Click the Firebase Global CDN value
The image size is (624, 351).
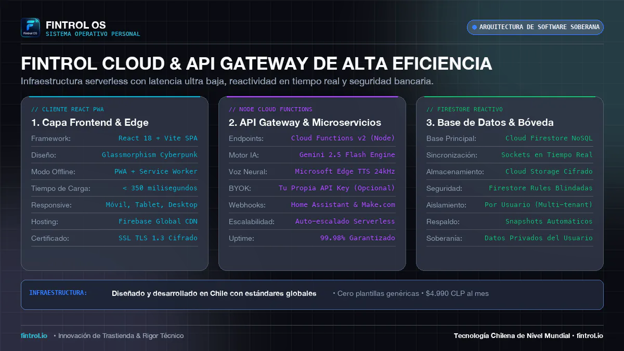[x=158, y=222]
